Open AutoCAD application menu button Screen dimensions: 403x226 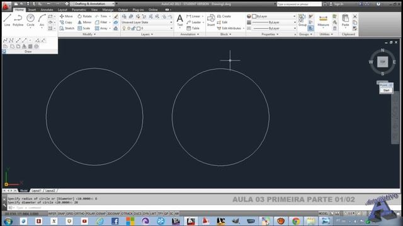coord(6,6)
